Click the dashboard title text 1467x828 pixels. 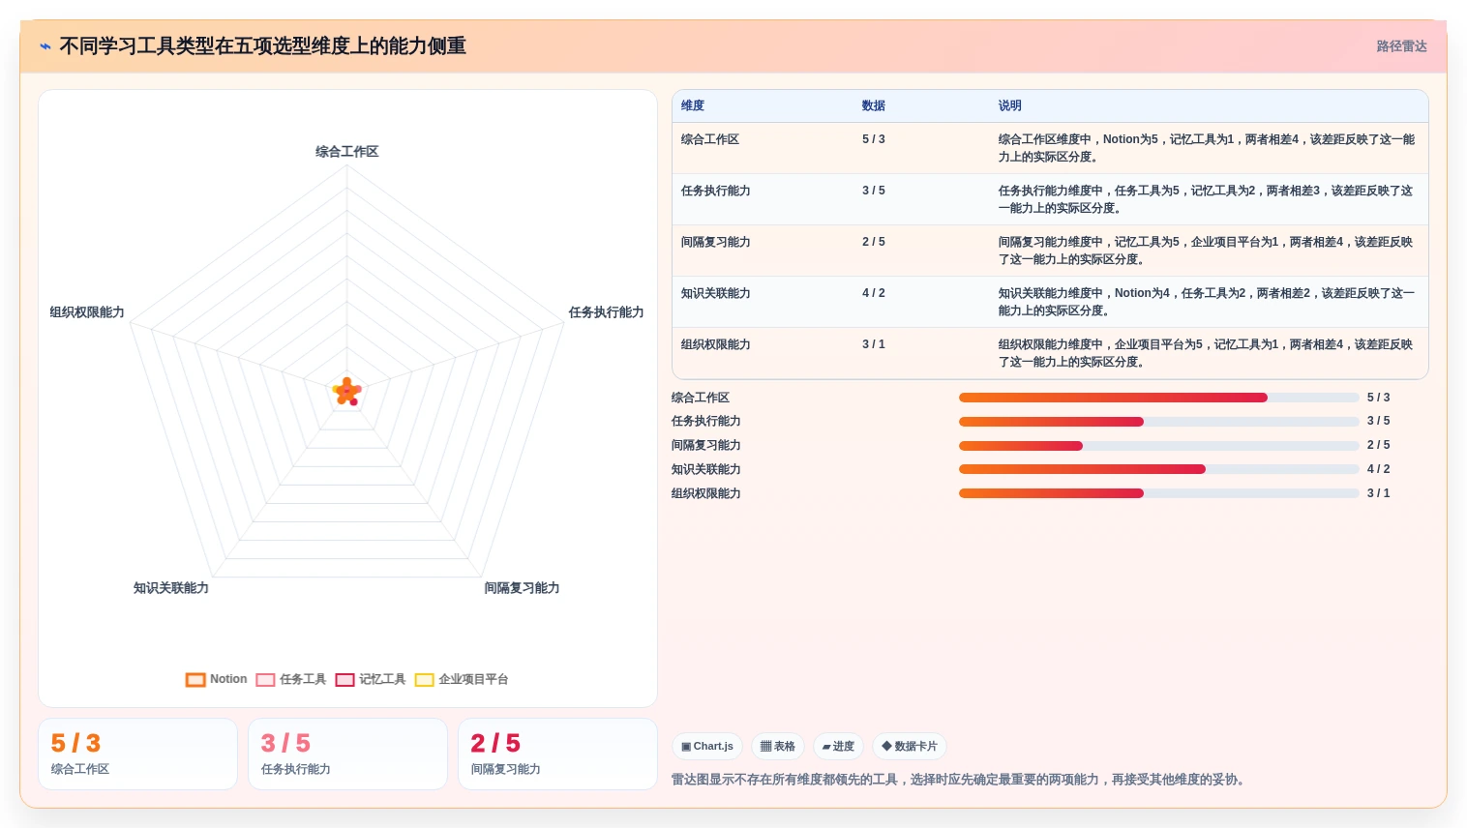tap(263, 46)
